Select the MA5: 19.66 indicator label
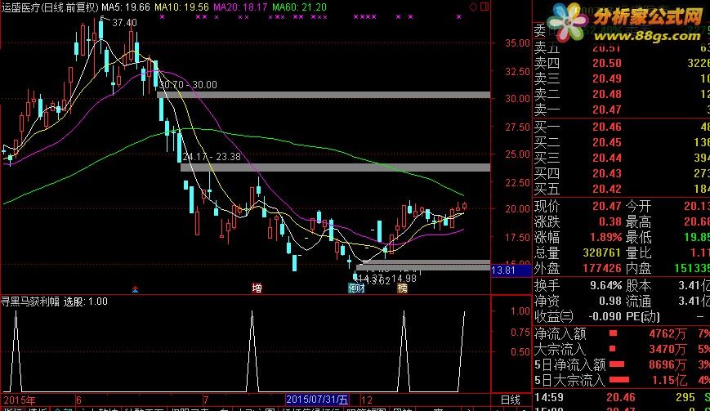The height and width of the screenshot is (411, 710). pyautogui.click(x=126, y=7)
